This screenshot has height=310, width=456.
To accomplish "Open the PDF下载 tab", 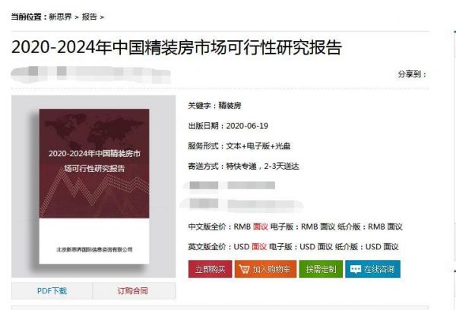I will [52, 290].
